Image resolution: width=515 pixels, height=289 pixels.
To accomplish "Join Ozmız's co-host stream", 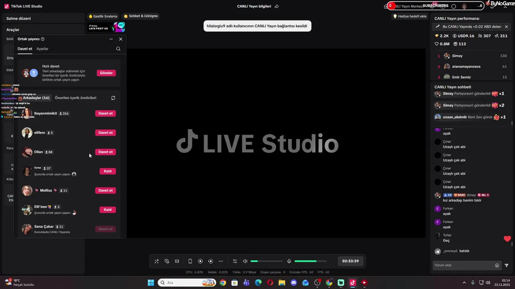I will 107,171.
